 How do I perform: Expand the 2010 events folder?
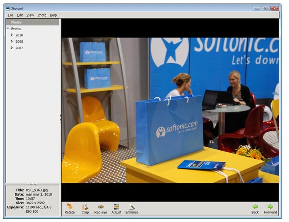click(x=12, y=35)
